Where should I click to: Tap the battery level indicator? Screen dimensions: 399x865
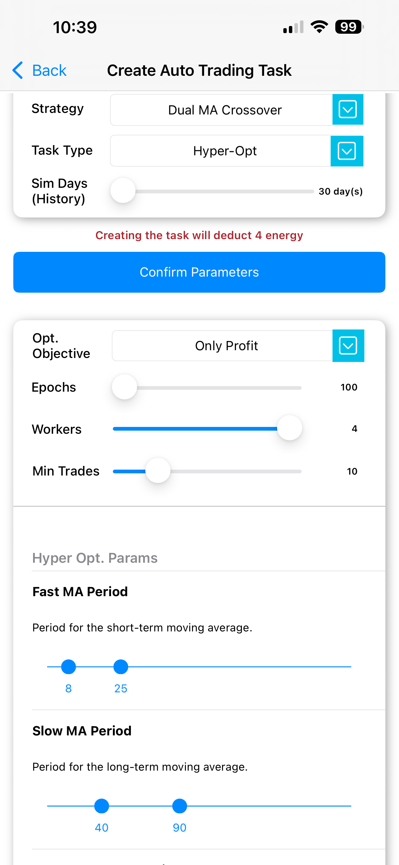[x=349, y=27]
